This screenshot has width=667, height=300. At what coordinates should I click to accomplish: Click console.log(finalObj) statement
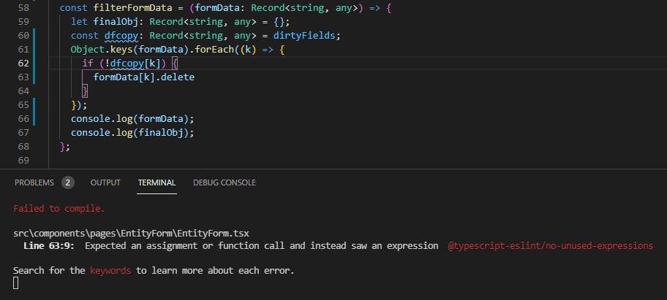click(x=132, y=132)
